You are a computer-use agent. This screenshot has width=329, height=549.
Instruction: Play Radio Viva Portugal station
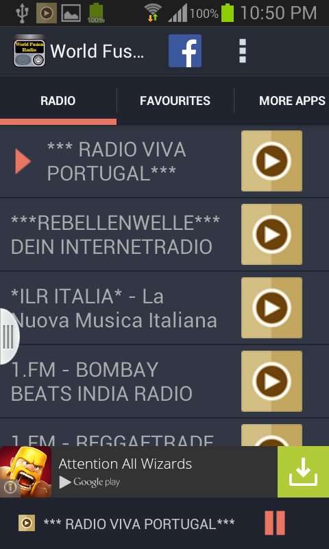[271, 161]
